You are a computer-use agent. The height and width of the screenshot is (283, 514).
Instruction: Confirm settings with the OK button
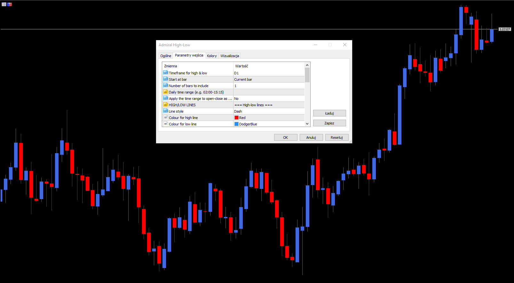coord(286,138)
